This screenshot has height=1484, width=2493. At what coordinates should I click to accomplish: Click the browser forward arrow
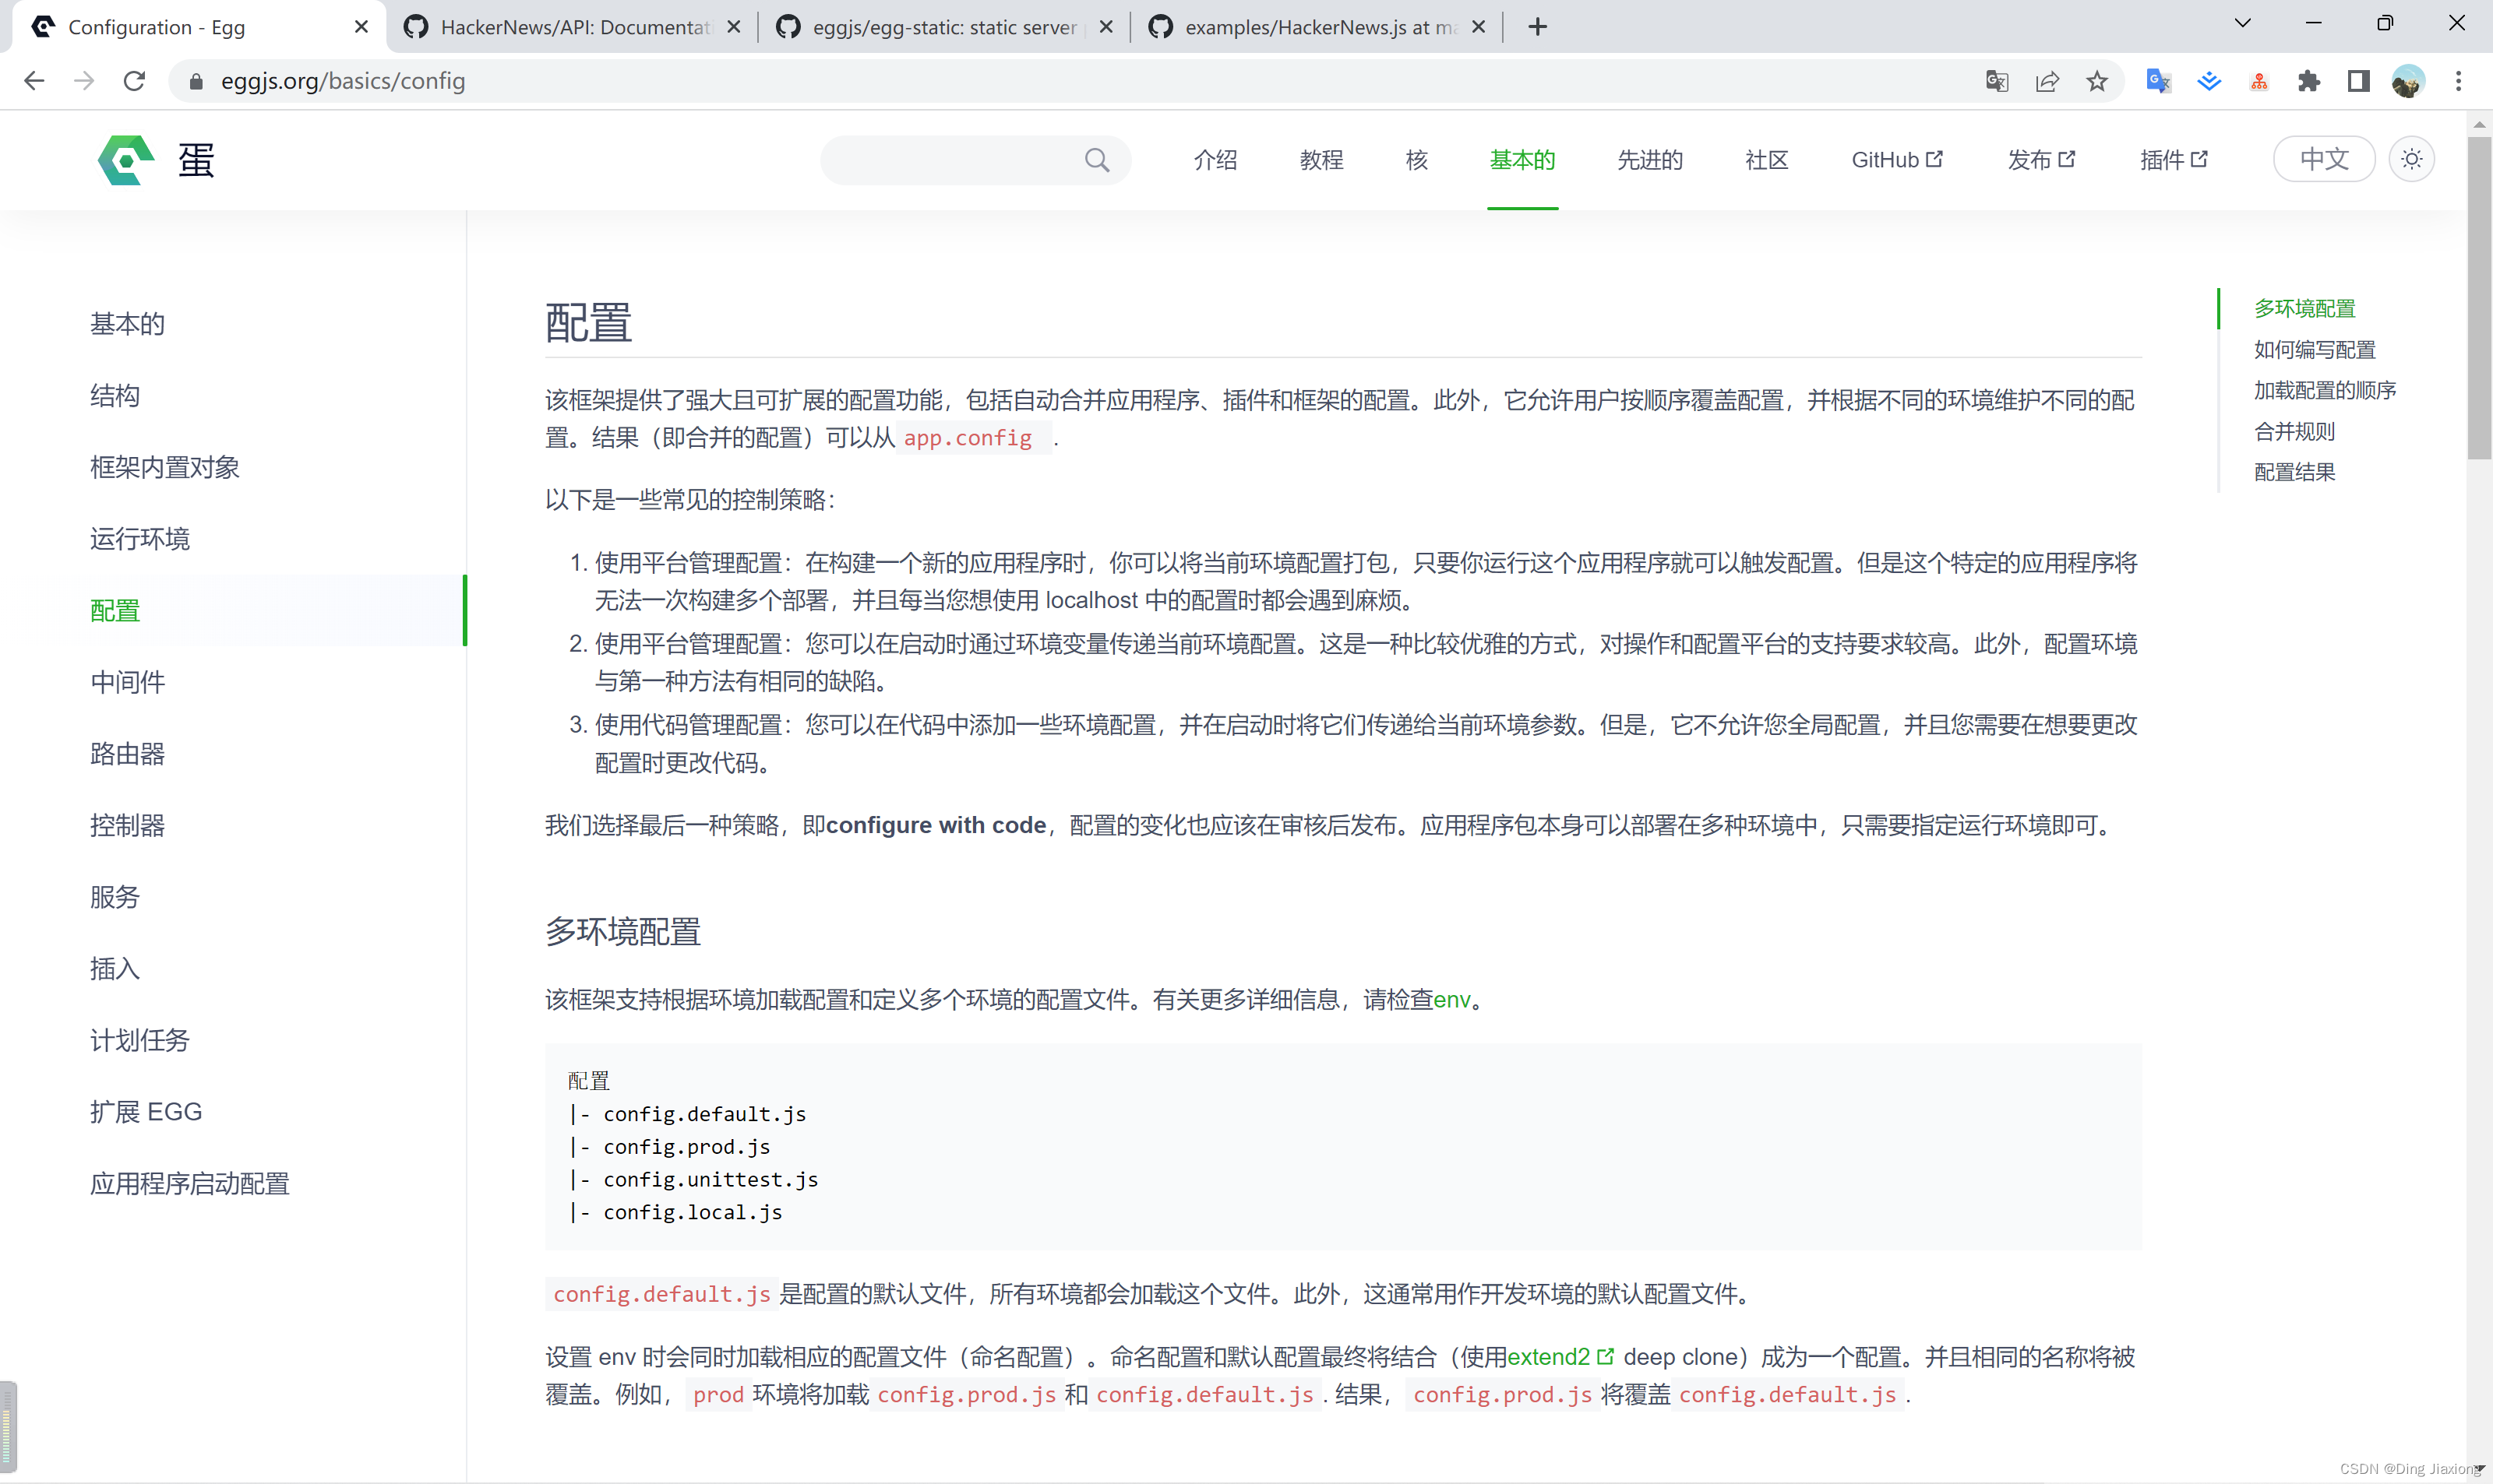click(x=85, y=81)
